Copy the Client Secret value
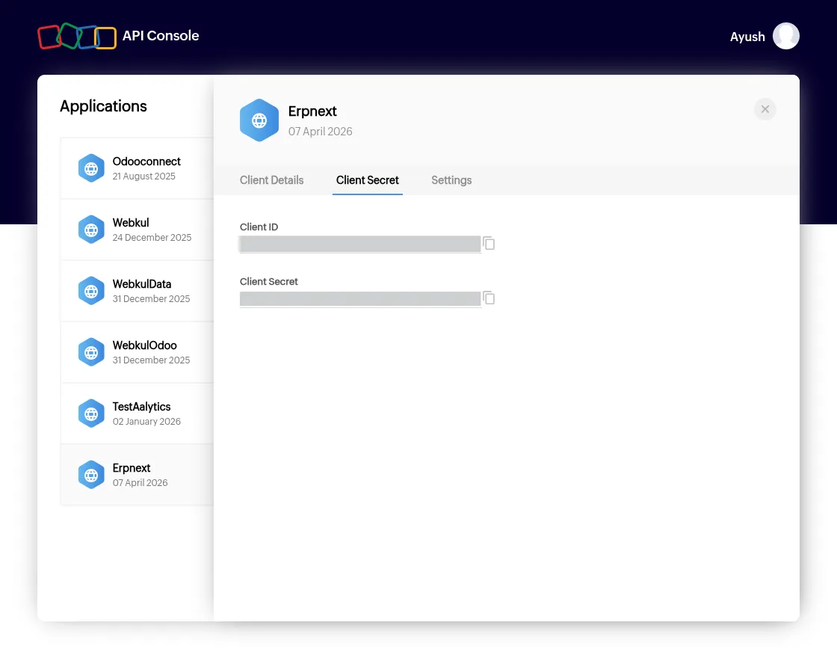The image size is (837, 658). (x=489, y=298)
